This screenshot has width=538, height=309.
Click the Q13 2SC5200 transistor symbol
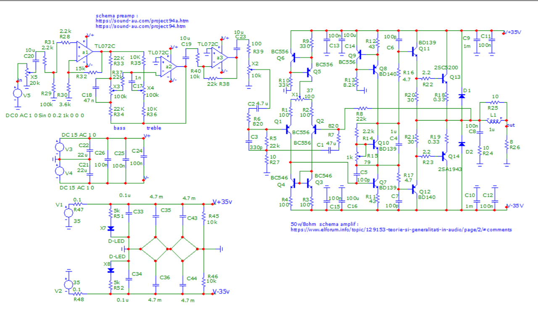tap(445, 78)
